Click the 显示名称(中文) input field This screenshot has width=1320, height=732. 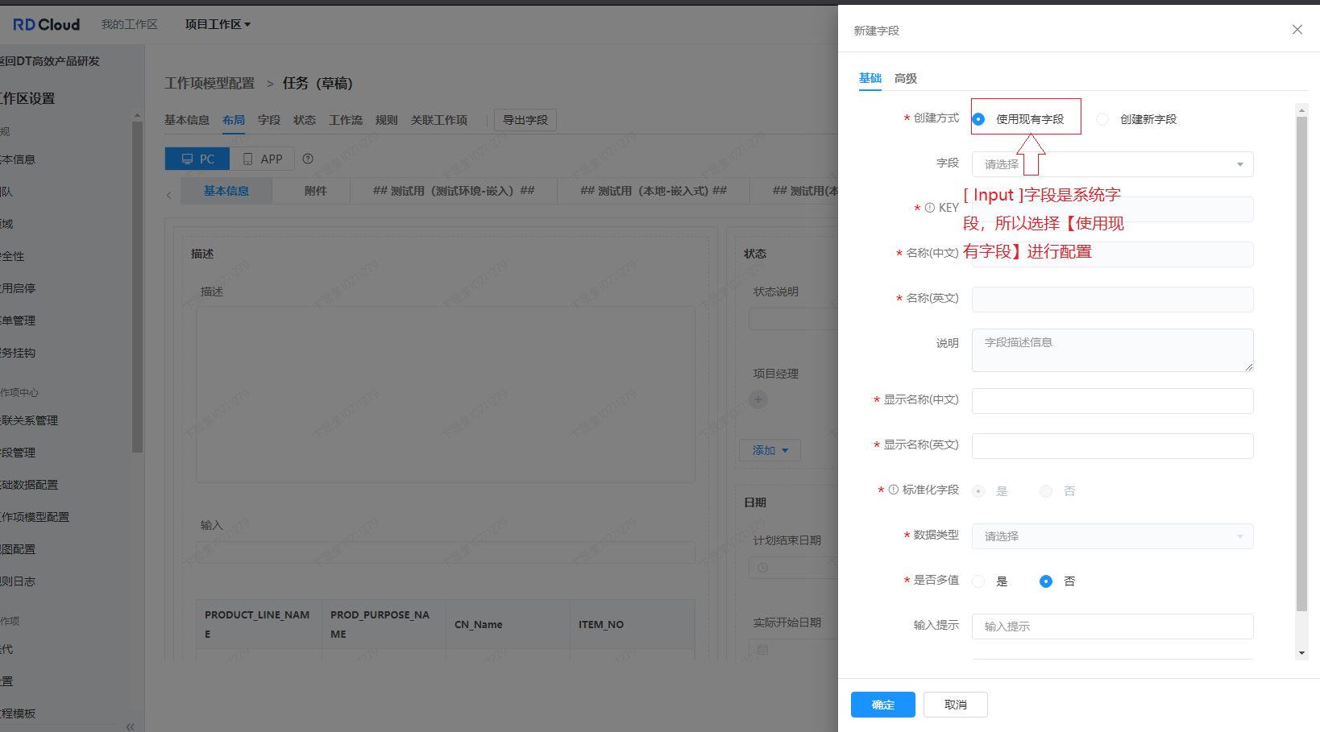[x=1113, y=401]
